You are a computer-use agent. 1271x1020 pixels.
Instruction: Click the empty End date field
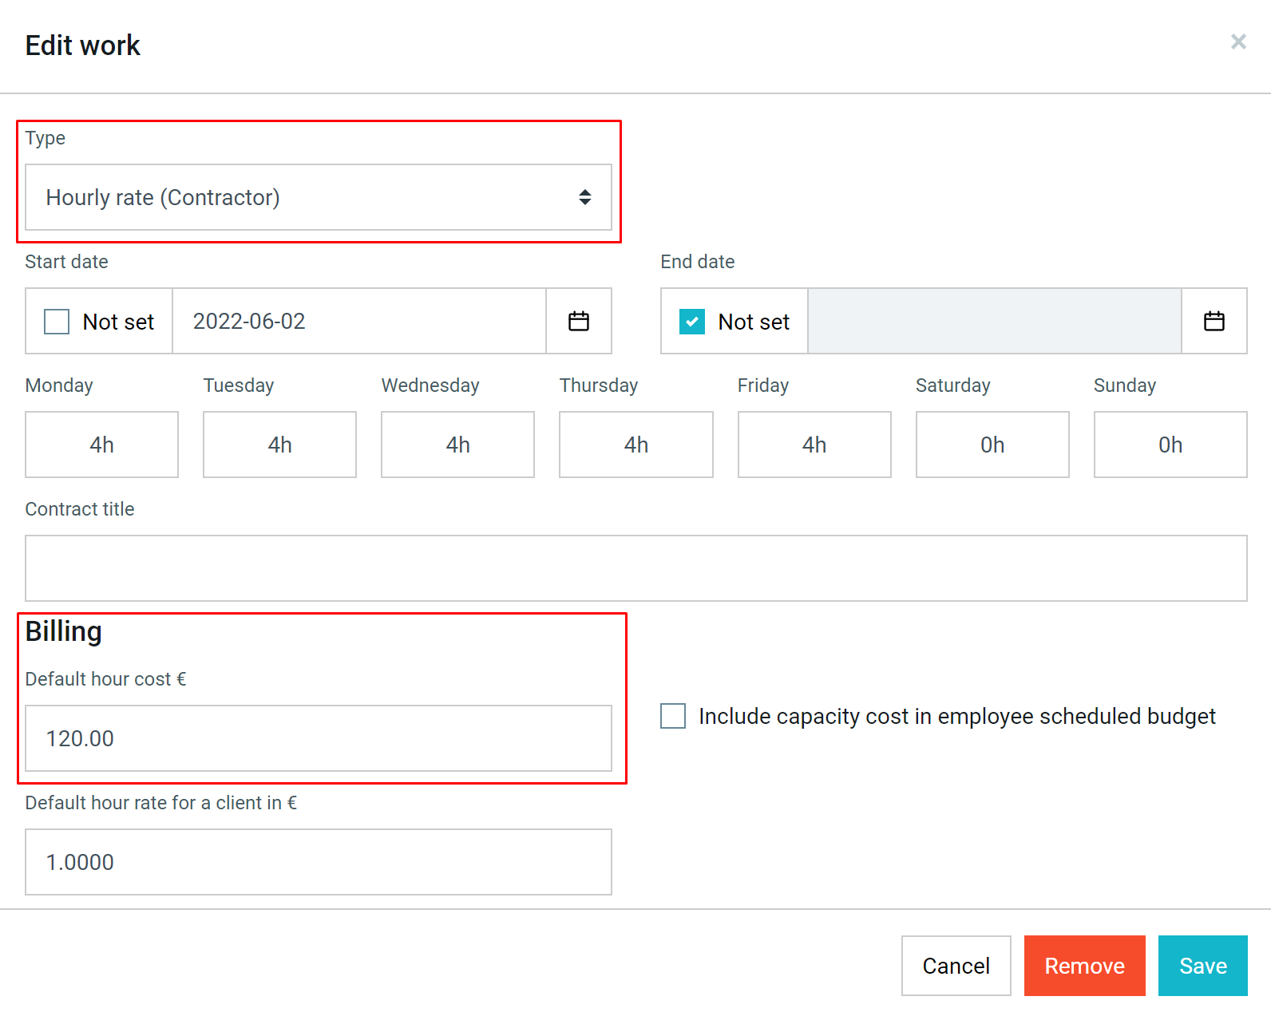tap(995, 321)
